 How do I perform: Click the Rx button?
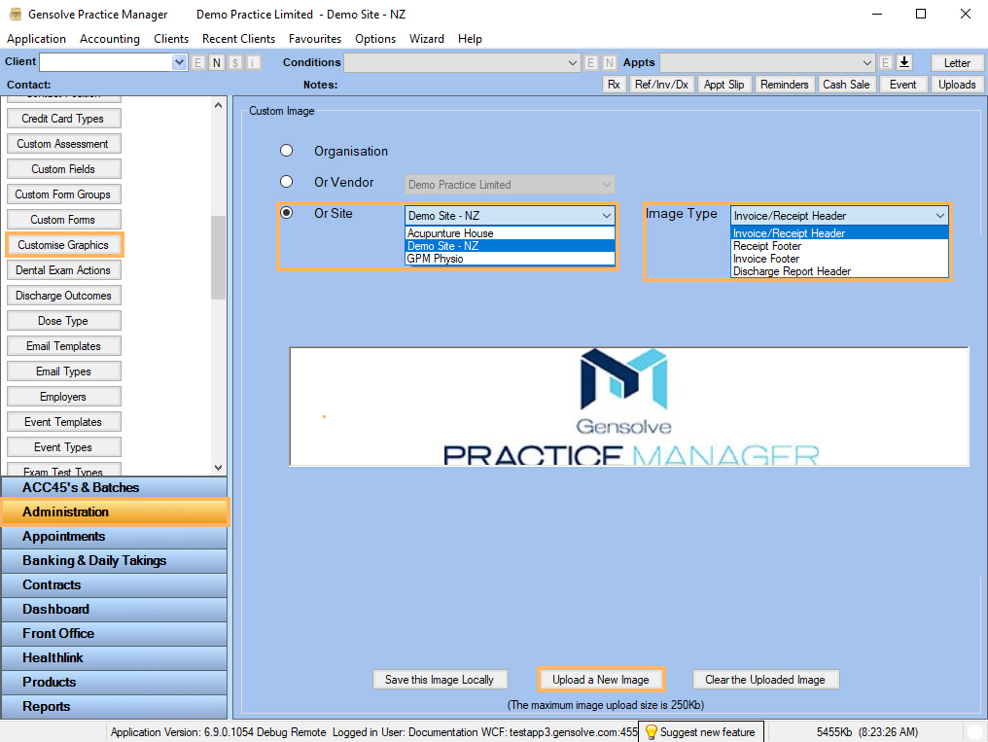(x=614, y=85)
